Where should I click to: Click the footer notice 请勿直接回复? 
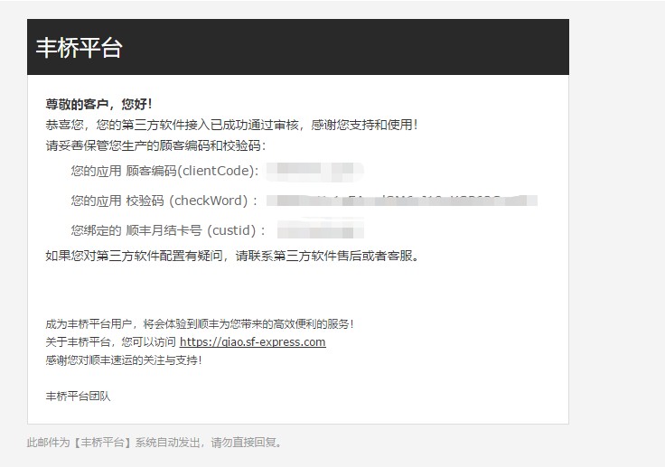[154, 443]
